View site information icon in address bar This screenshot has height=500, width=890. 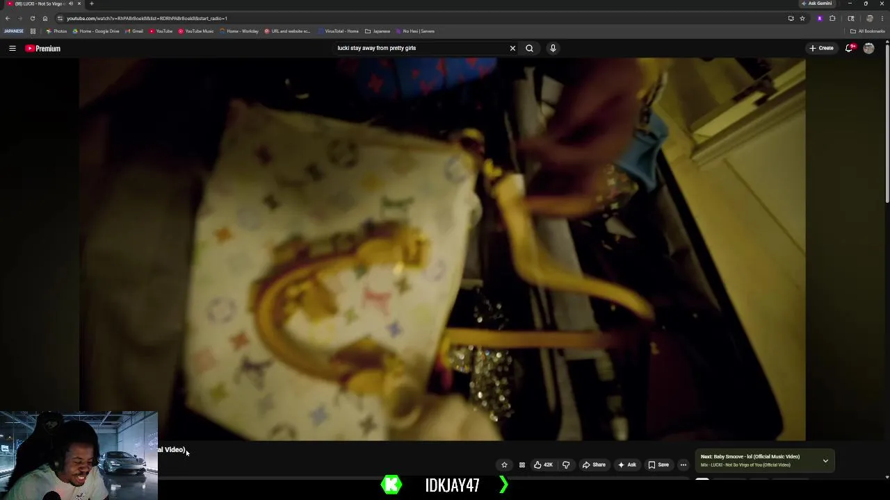60,18
